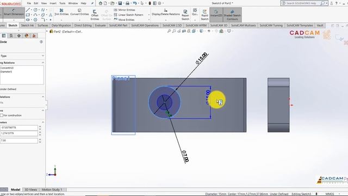Select the Line sketch tool
This screenshot has width=348, height=196.
[28, 10]
